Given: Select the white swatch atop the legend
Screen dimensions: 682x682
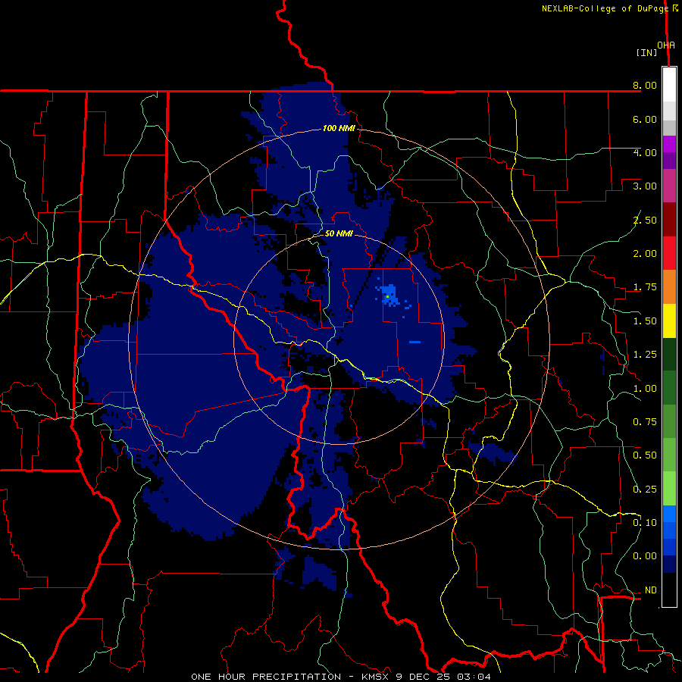Looking at the screenshot, I should click(669, 85).
